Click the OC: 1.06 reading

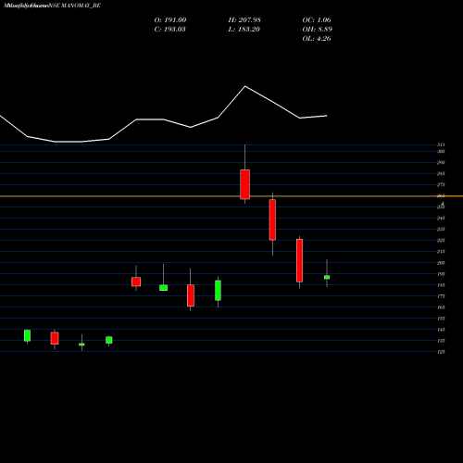317,20
